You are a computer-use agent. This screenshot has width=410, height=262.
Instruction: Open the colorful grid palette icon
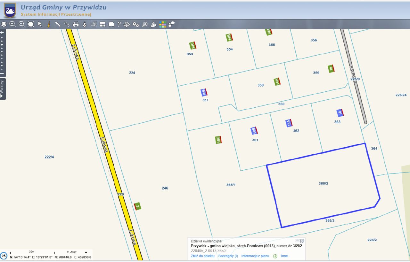[163, 24]
